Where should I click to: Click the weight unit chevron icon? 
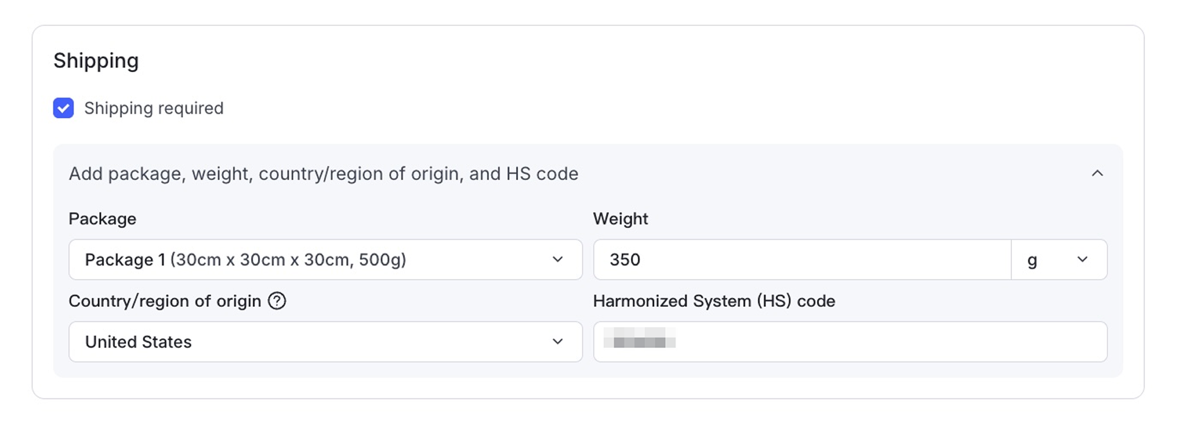tap(1083, 260)
